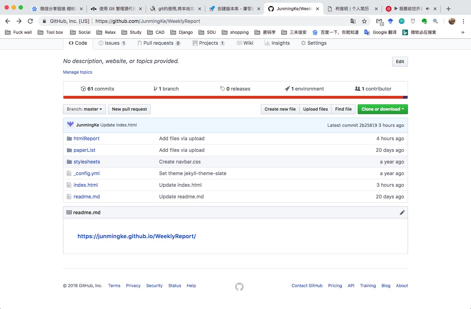
Task: Click the browser address bar URL
Action: click(148, 21)
